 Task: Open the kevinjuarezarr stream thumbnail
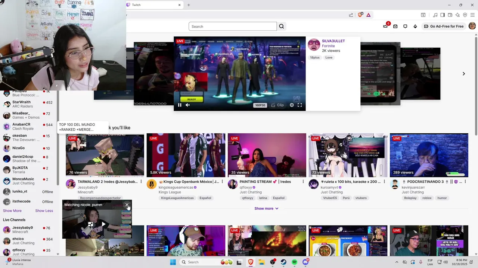click(x=429, y=155)
